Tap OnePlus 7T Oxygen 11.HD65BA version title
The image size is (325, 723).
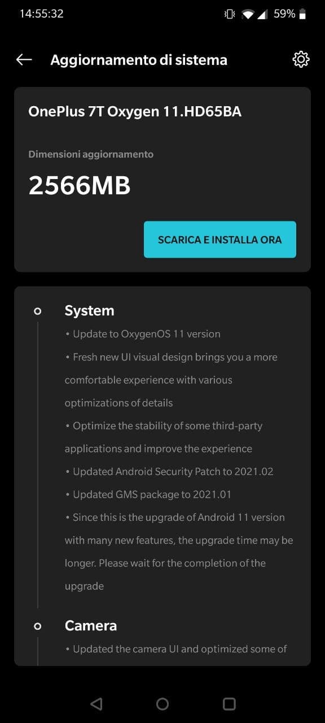coord(135,112)
